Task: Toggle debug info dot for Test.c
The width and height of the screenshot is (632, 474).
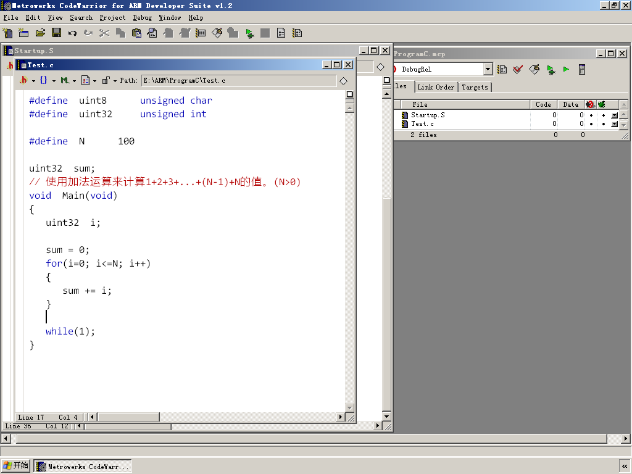Action: [604, 124]
